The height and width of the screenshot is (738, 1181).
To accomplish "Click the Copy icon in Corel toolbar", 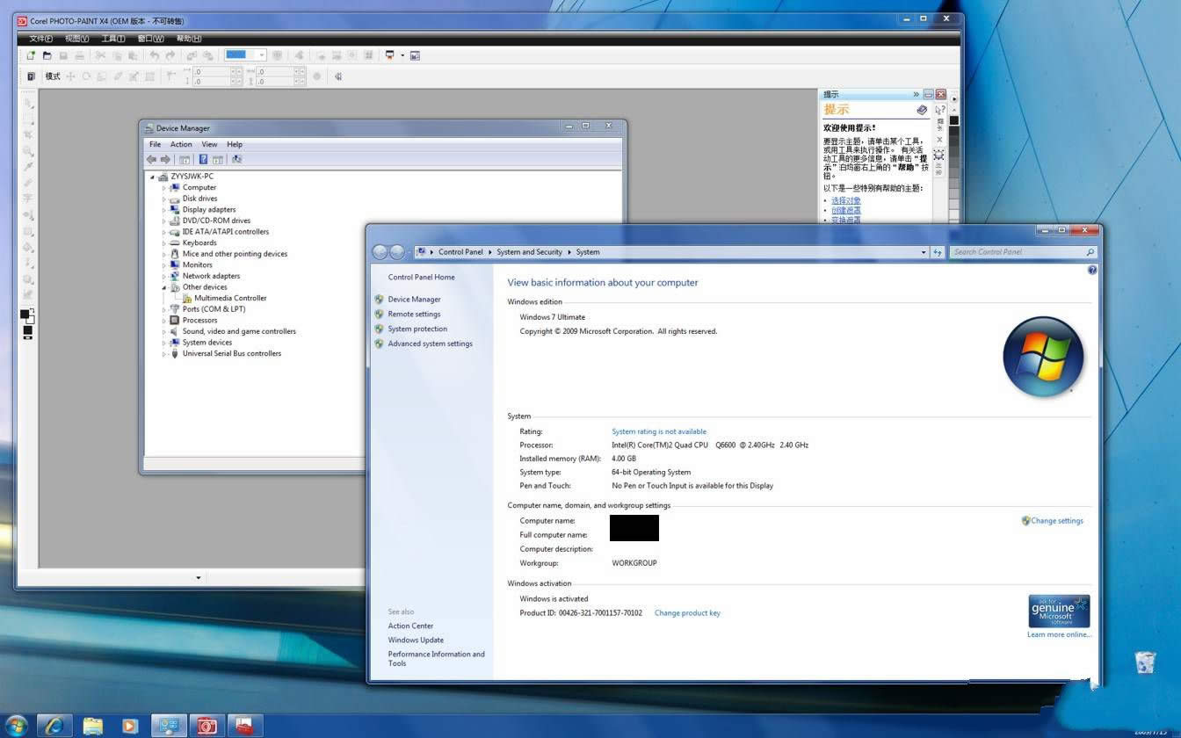I will click(117, 54).
